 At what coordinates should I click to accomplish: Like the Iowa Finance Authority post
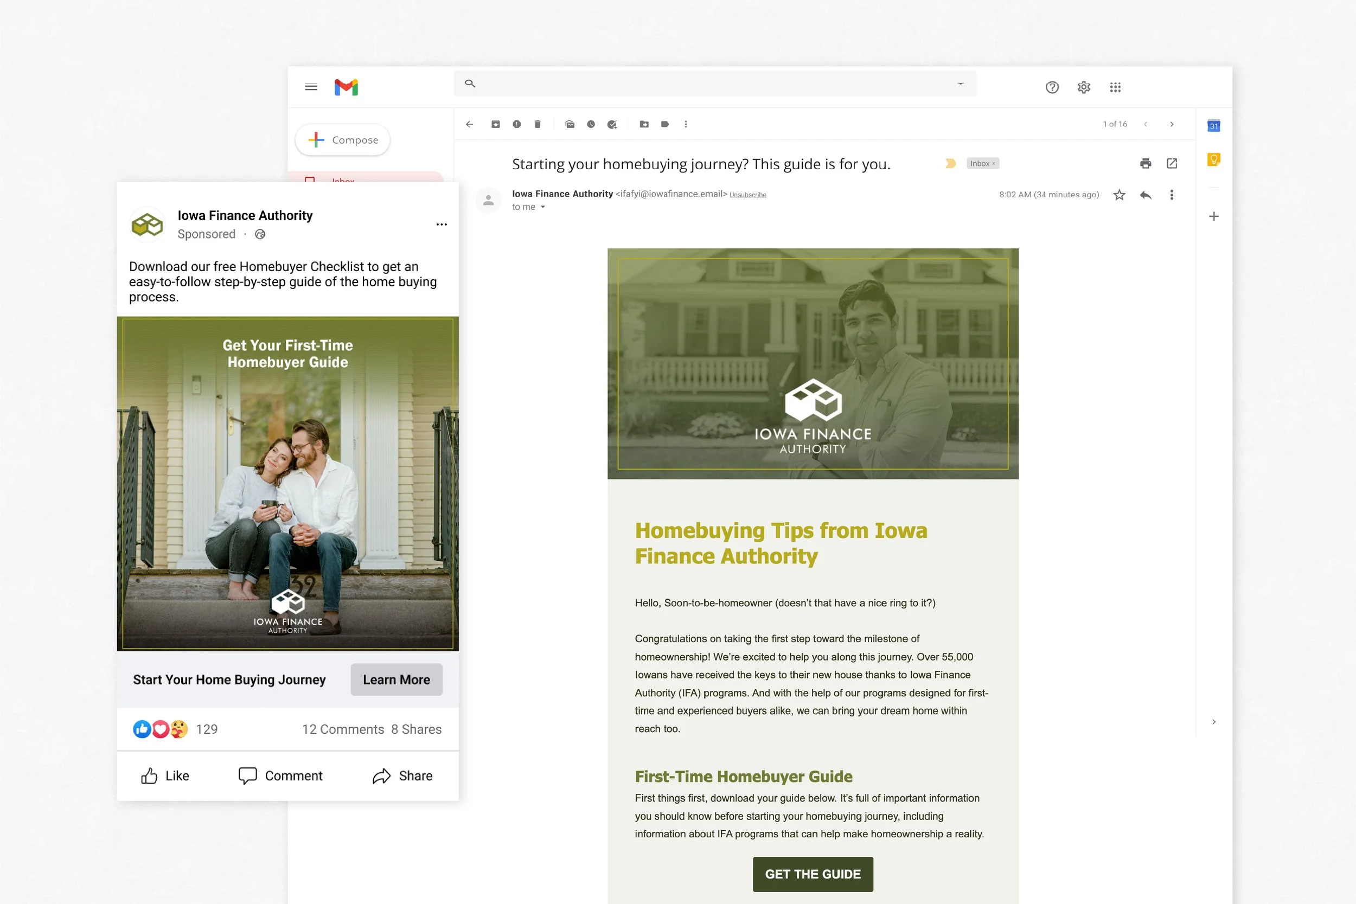[165, 776]
